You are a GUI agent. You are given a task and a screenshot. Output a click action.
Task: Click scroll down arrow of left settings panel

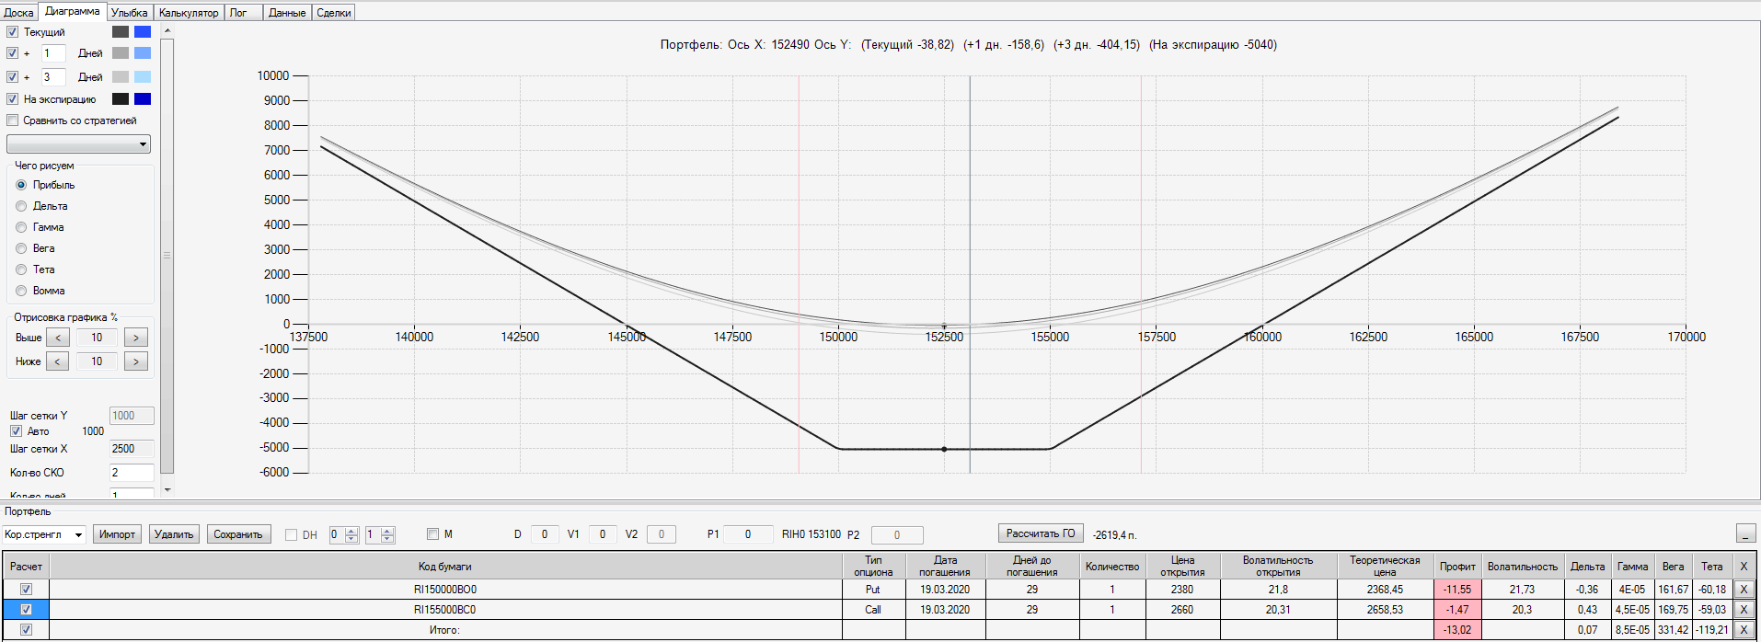(x=167, y=490)
